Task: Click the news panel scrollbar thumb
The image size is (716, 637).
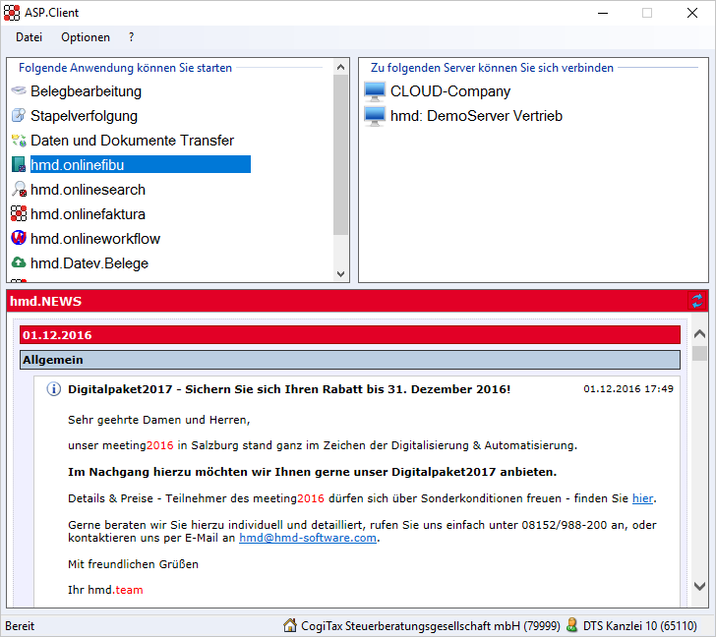Action: (x=699, y=354)
